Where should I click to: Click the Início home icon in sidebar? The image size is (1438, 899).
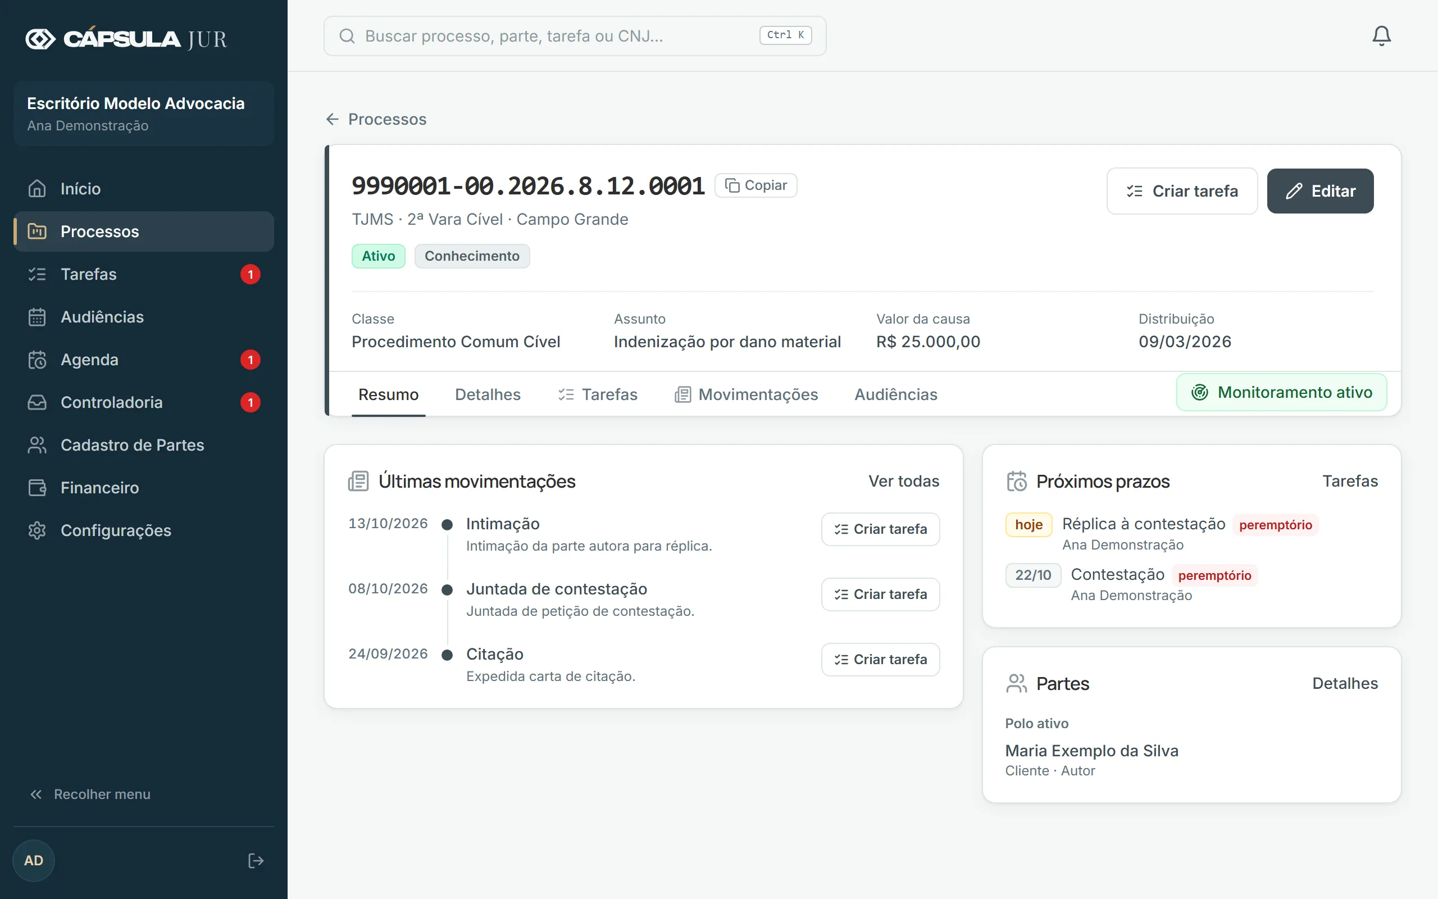point(37,188)
